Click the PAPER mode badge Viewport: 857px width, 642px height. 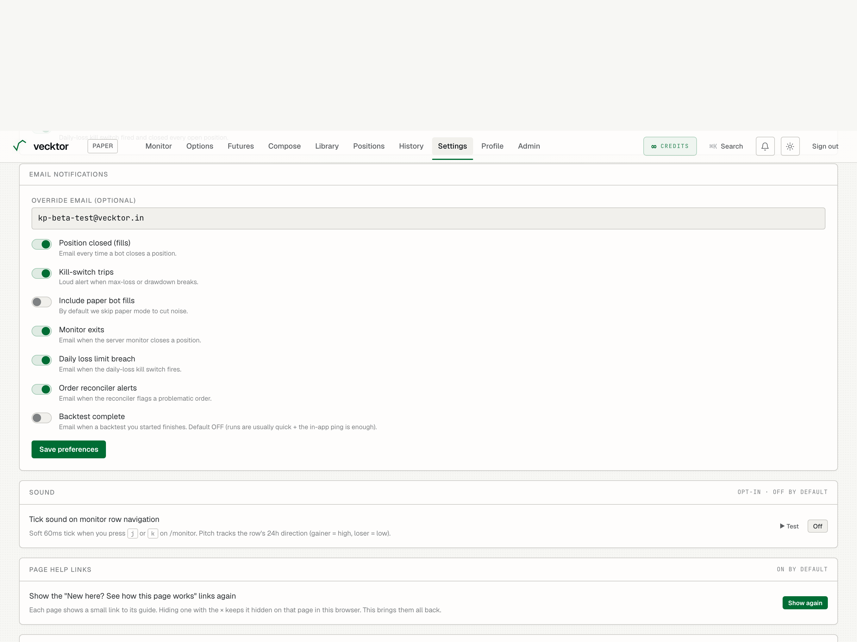(x=103, y=146)
